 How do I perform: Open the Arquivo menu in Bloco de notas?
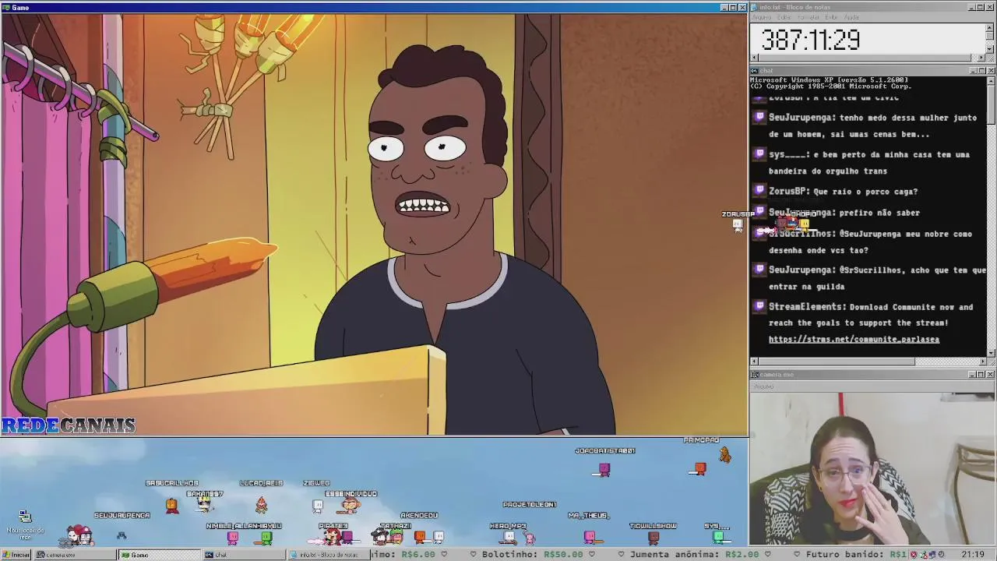point(762,17)
